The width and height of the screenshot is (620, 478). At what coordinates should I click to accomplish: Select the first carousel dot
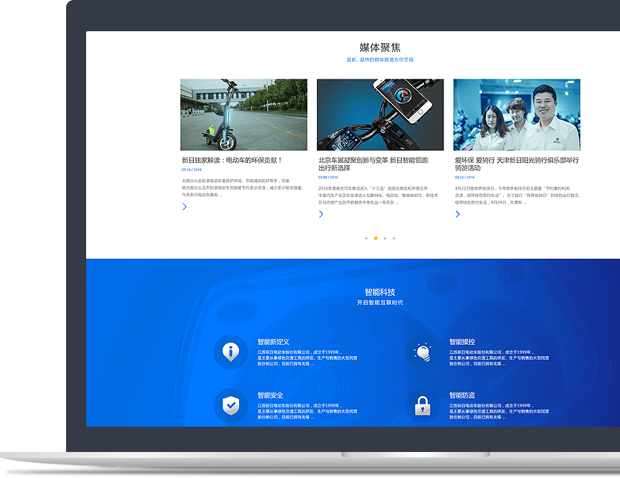coord(366,239)
